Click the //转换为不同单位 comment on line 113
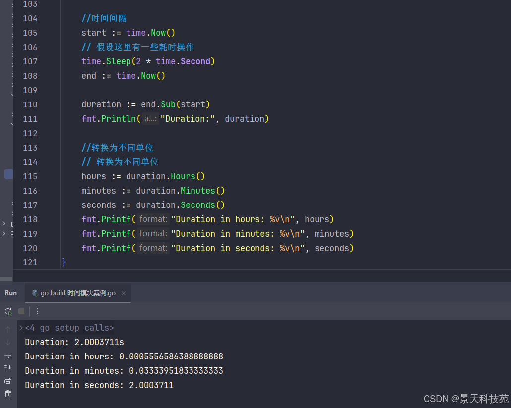 [117, 148]
